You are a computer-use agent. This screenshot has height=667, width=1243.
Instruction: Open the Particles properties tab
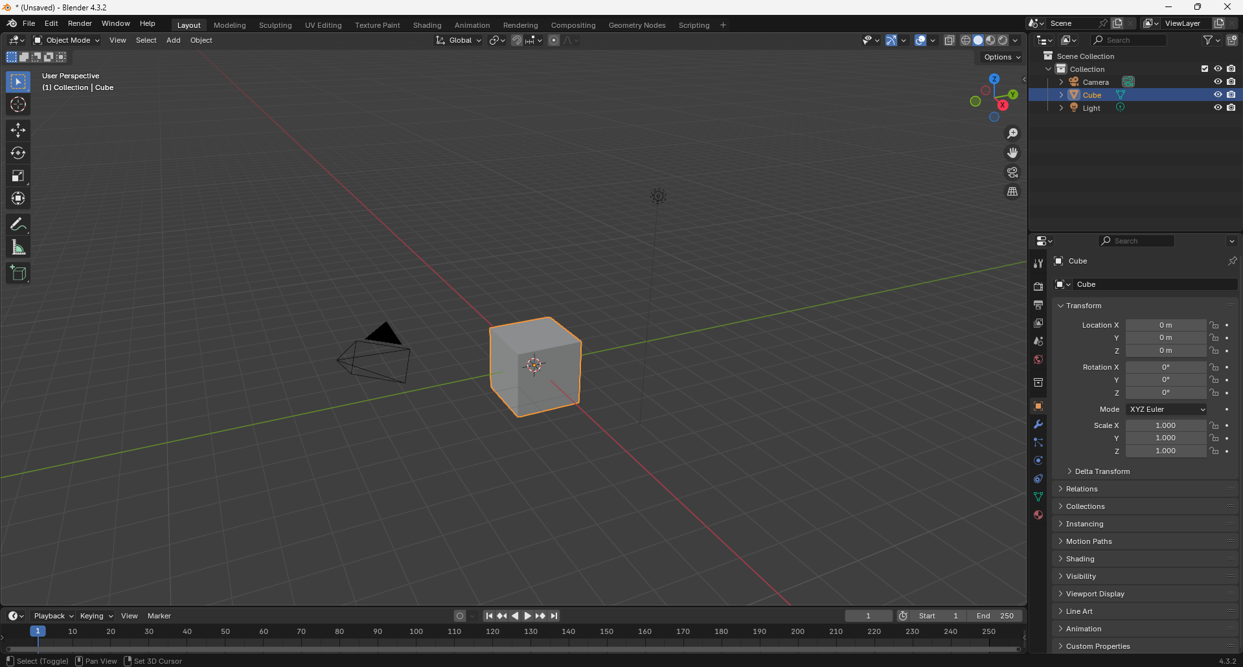point(1038,442)
